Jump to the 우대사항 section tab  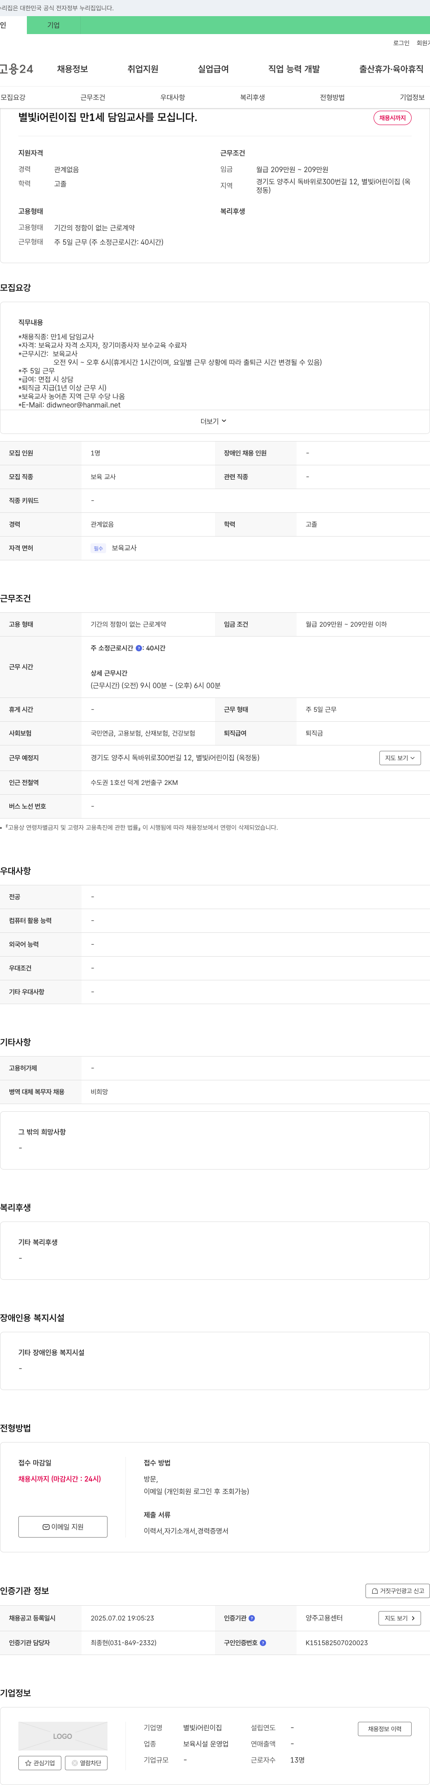[172, 97]
